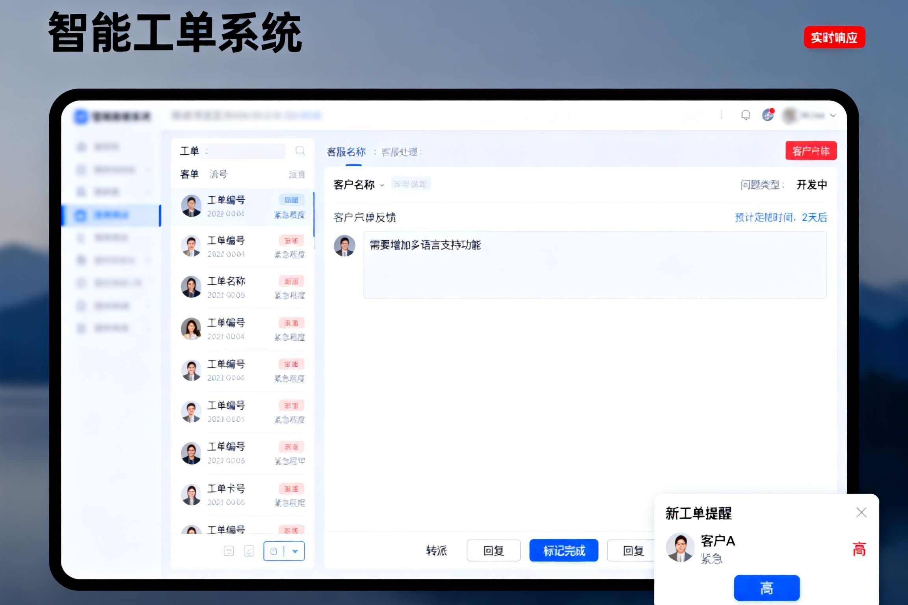Click 客户A avatar in new ticket popup
Image resolution: width=908 pixels, height=605 pixels.
coord(680,547)
